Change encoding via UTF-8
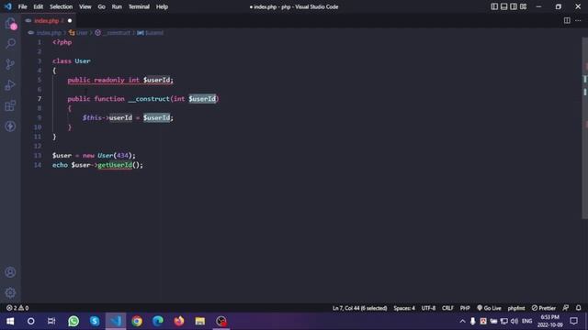Screen dimensions: 588x330 (428, 308)
